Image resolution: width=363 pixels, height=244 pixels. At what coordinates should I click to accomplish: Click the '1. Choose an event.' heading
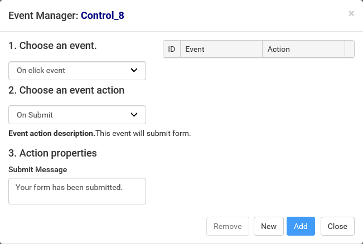point(52,46)
